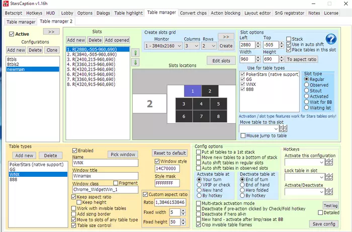Open the Rows dropdown
The image size is (352, 232).
tap(209, 46)
